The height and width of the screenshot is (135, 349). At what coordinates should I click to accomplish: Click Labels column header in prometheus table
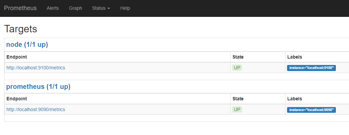click(x=294, y=99)
